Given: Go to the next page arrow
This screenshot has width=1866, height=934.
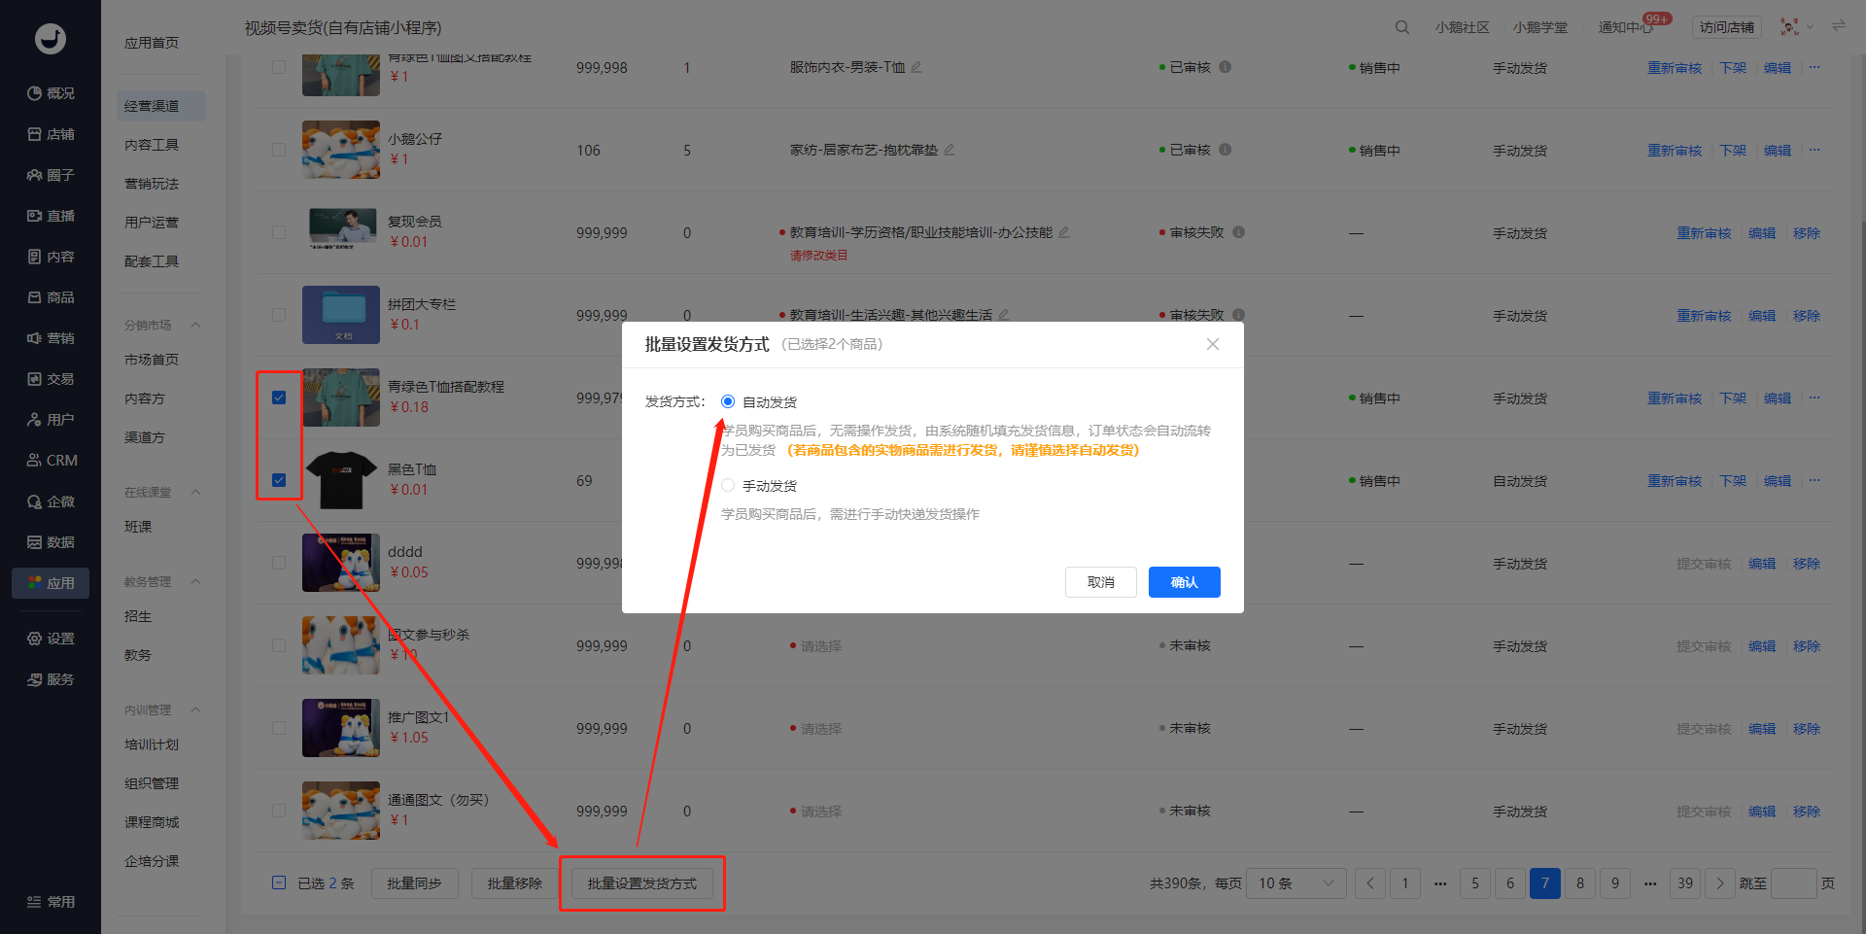Looking at the screenshot, I should (1720, 883).
